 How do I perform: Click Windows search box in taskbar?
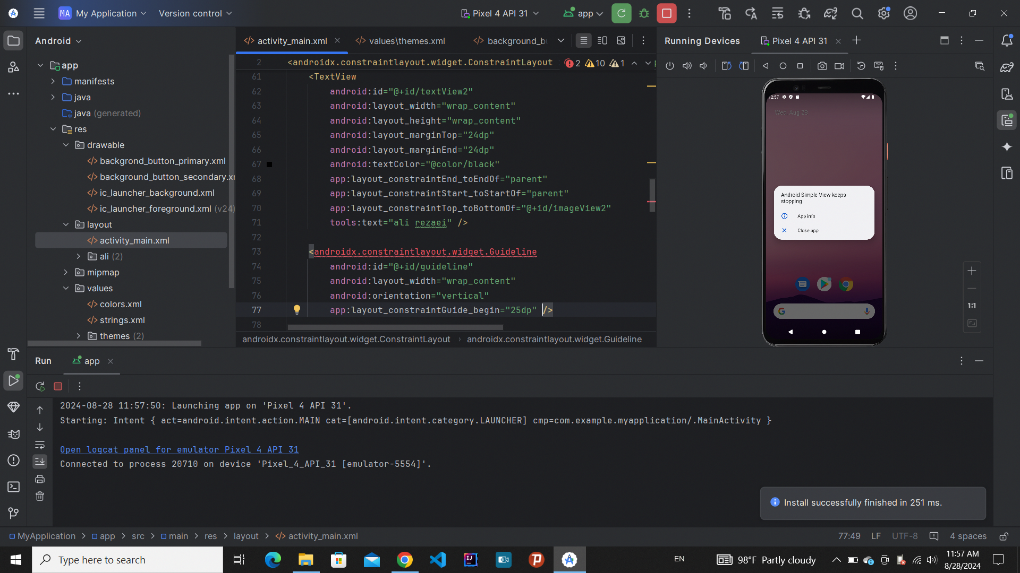[x=127, y=560]
